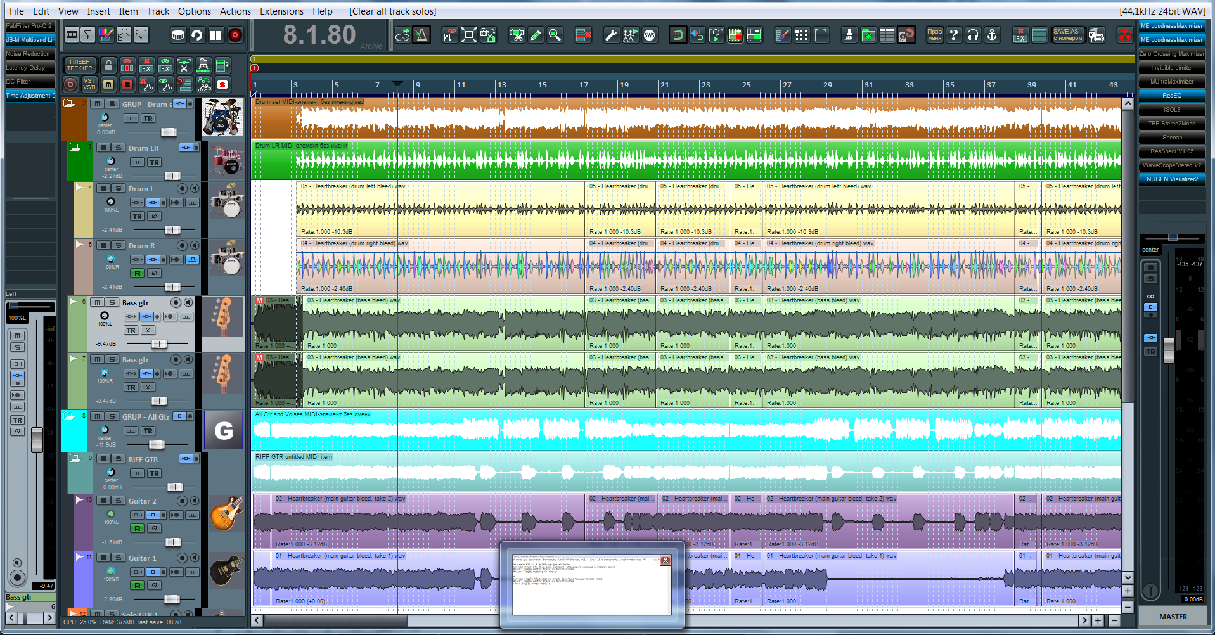1215x635 pixels.
Task: Click the ПЛЕЕР ТРЕККЕР button
Action: pos(80,65)
